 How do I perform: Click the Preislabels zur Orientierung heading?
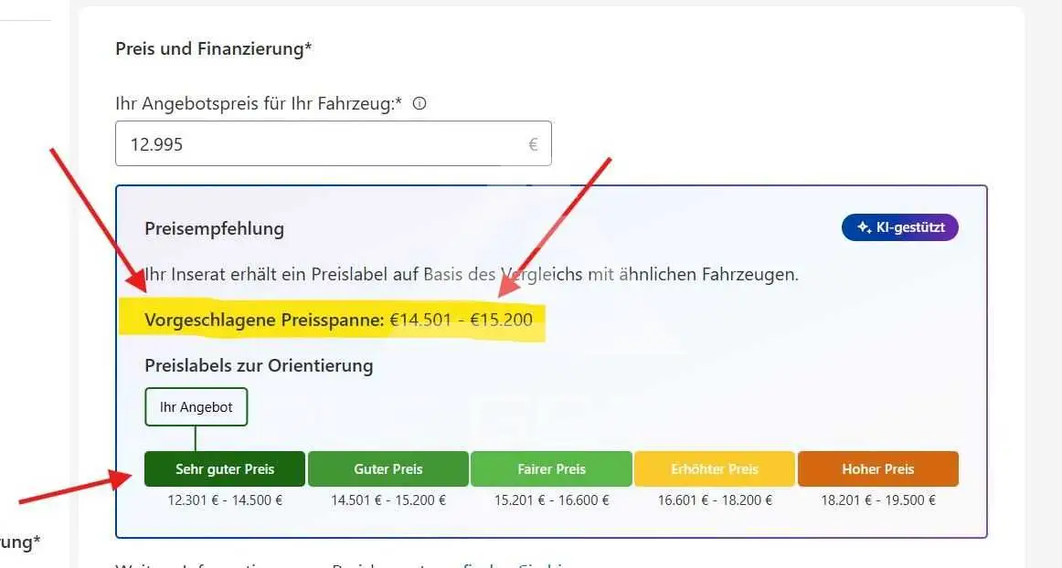[x=259, y=365]
